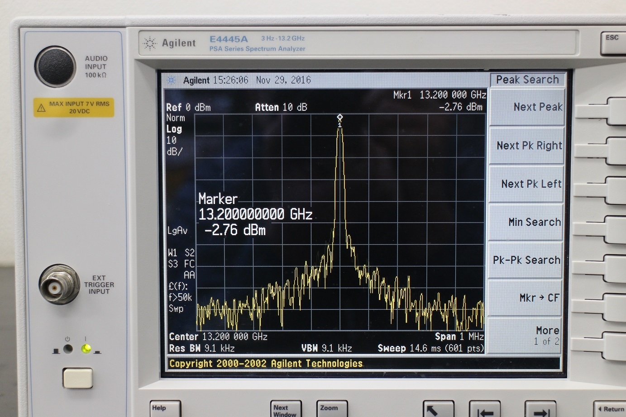Image resolution: width=626 pixels, height=417 pixels.
Task: Click the Sweep 14.6 ms (601 pts) readout
Action: pos(431,348)
